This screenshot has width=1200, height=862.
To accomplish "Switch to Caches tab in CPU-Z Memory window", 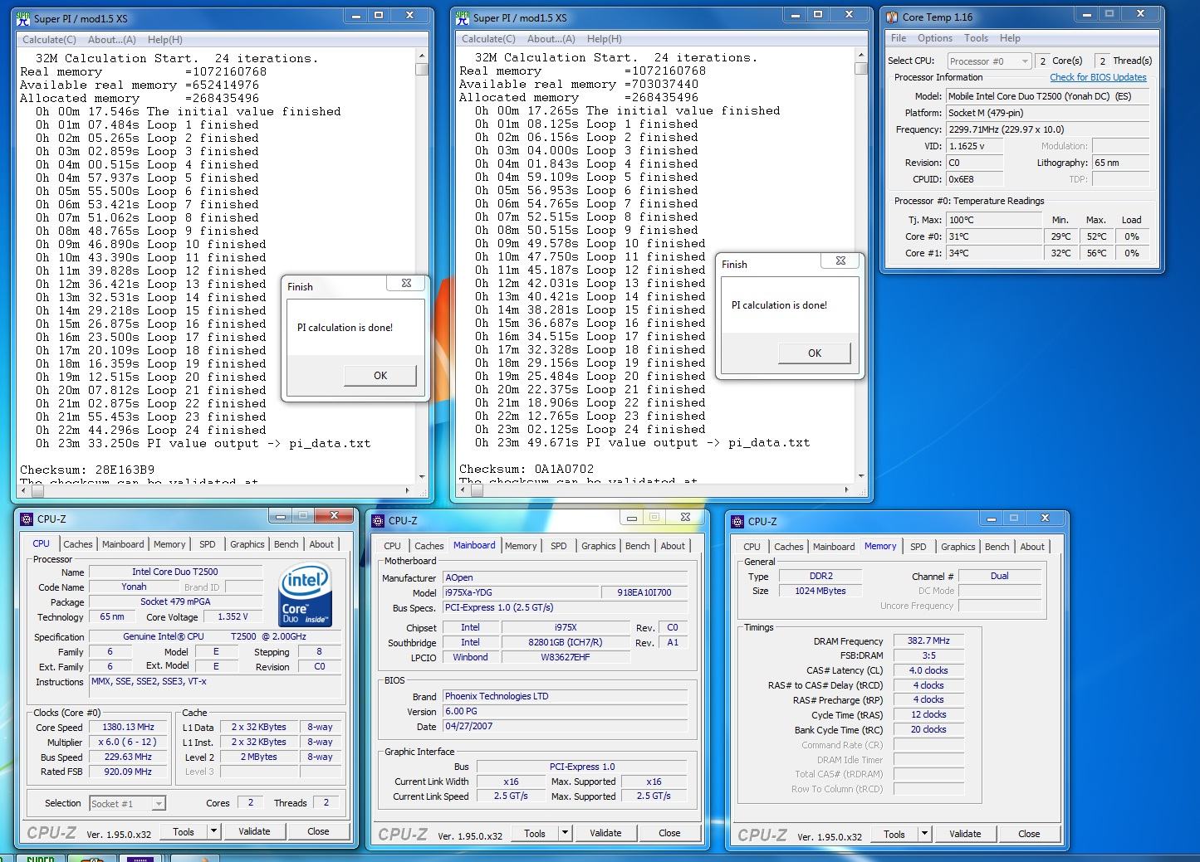I will click(789, 547).
